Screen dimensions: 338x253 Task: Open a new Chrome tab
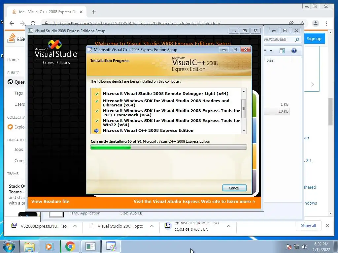pos(93,12)
